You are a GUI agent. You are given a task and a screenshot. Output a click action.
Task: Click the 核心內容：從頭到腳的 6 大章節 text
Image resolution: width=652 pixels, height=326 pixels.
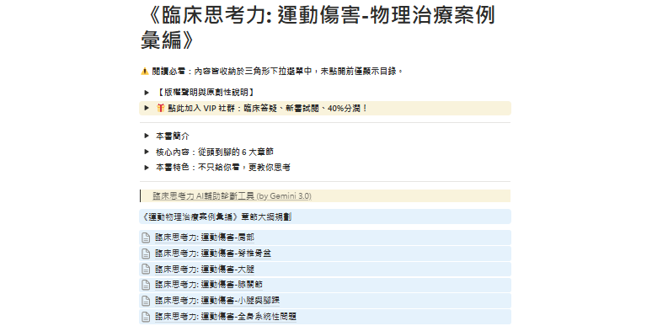(215, 152)
